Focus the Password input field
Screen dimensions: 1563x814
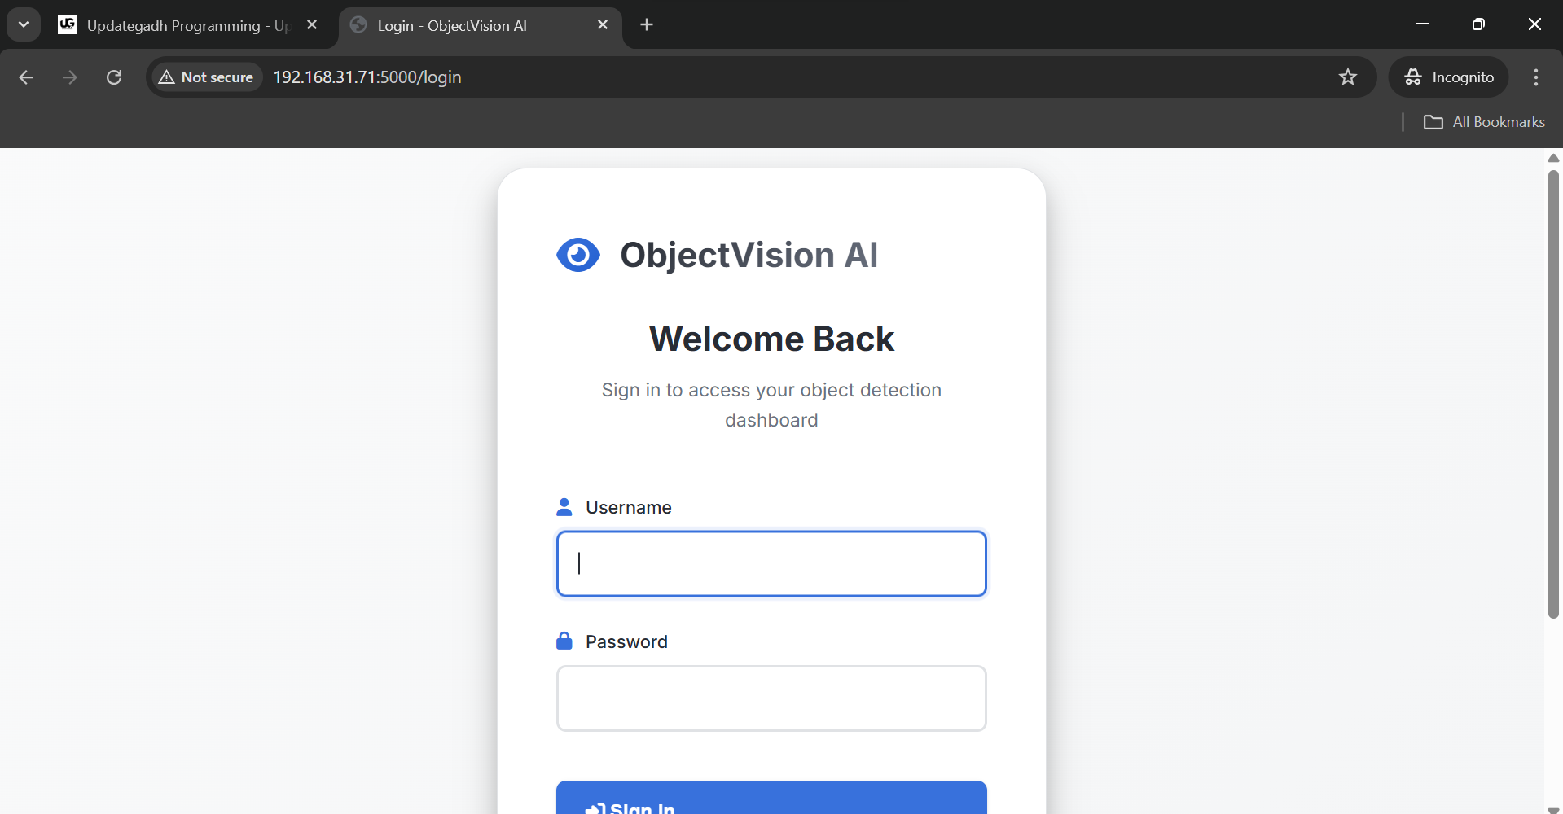(771, 698)
